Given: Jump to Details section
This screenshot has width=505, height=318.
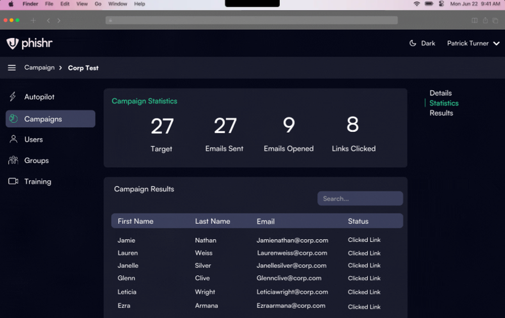Looking at the screenshot, I should [440, 93].
